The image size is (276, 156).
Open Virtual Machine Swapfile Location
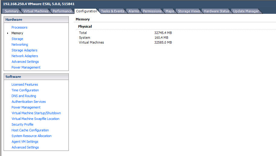point(35,119)
